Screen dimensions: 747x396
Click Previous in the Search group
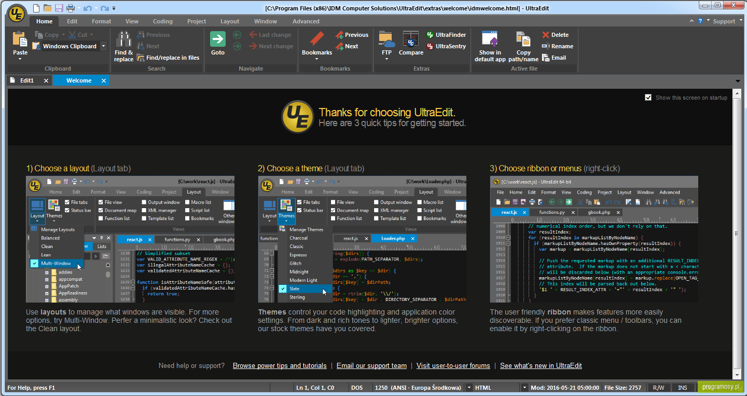[153, 35]
